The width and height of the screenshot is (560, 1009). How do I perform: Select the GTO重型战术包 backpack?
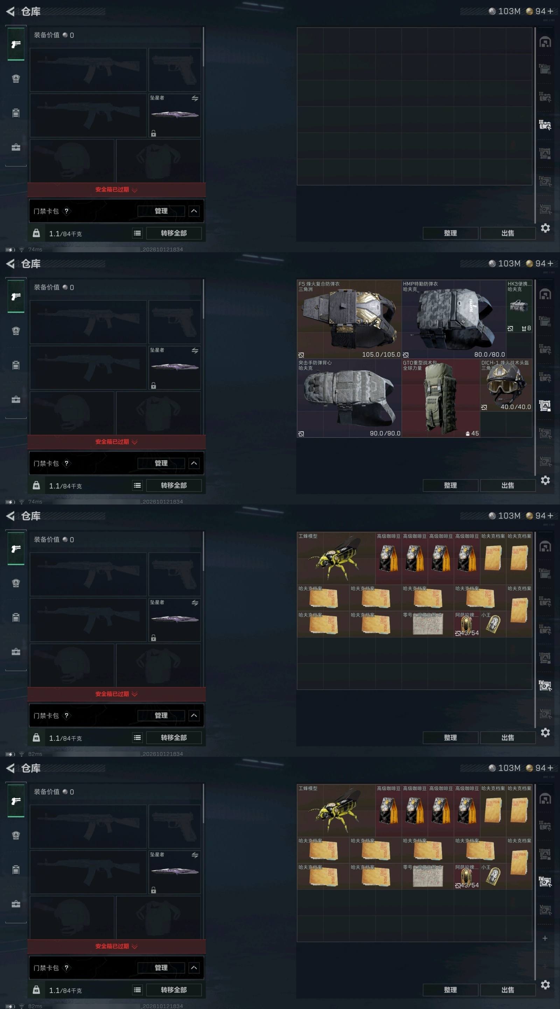pyautogui.click(x=441, y=398)
